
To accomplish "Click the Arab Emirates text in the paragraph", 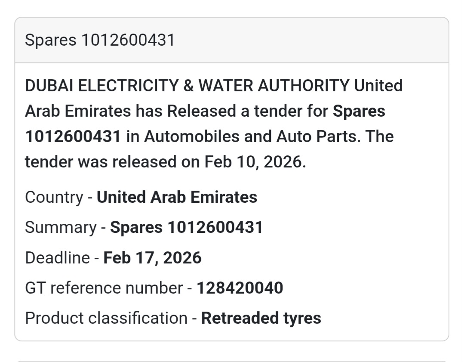I will 77,111.
